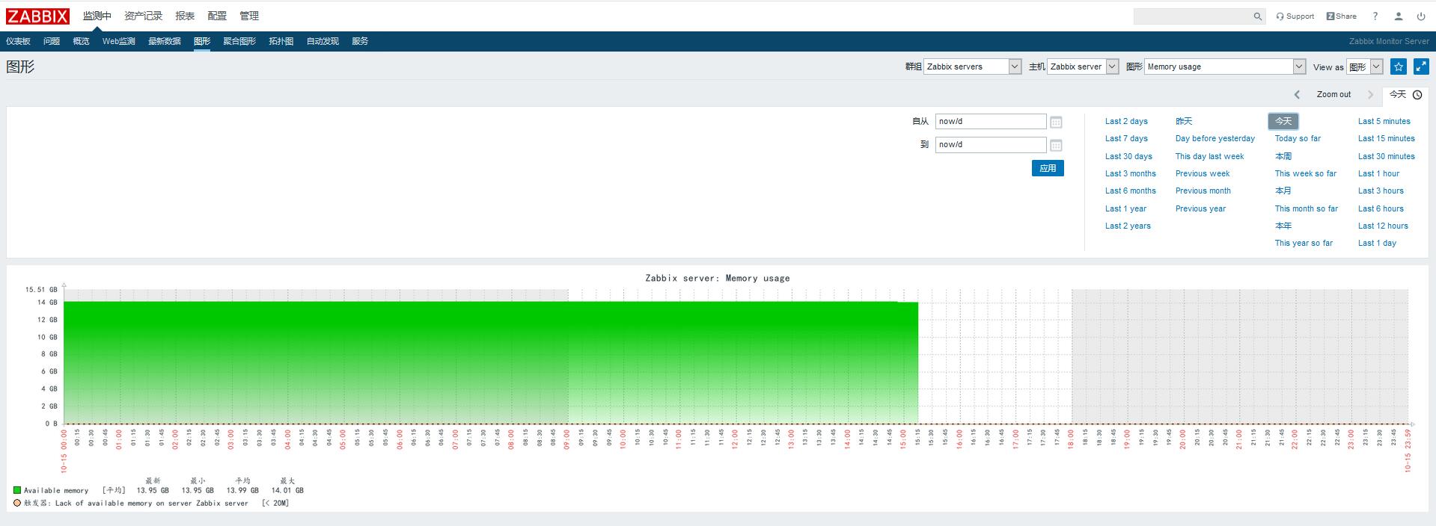Click the 应用 apply button

pyautogui.click(x=1048, y=168)
